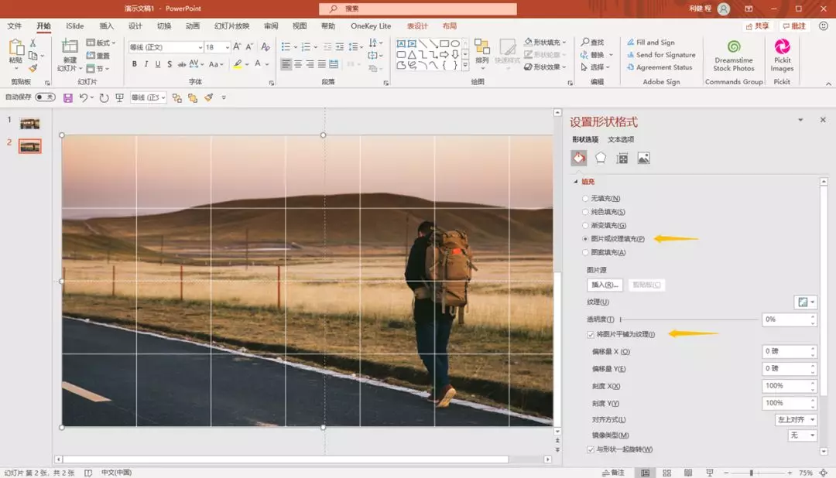Select the first slide thumbnail
Screen dimensions: 836x478
[29, 124]
